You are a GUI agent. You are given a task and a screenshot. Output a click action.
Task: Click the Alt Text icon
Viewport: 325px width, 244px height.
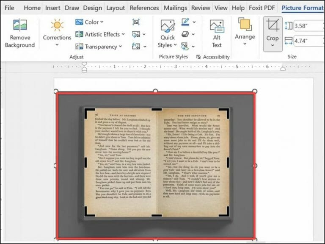pyautogui.click(x=217, y=26)
